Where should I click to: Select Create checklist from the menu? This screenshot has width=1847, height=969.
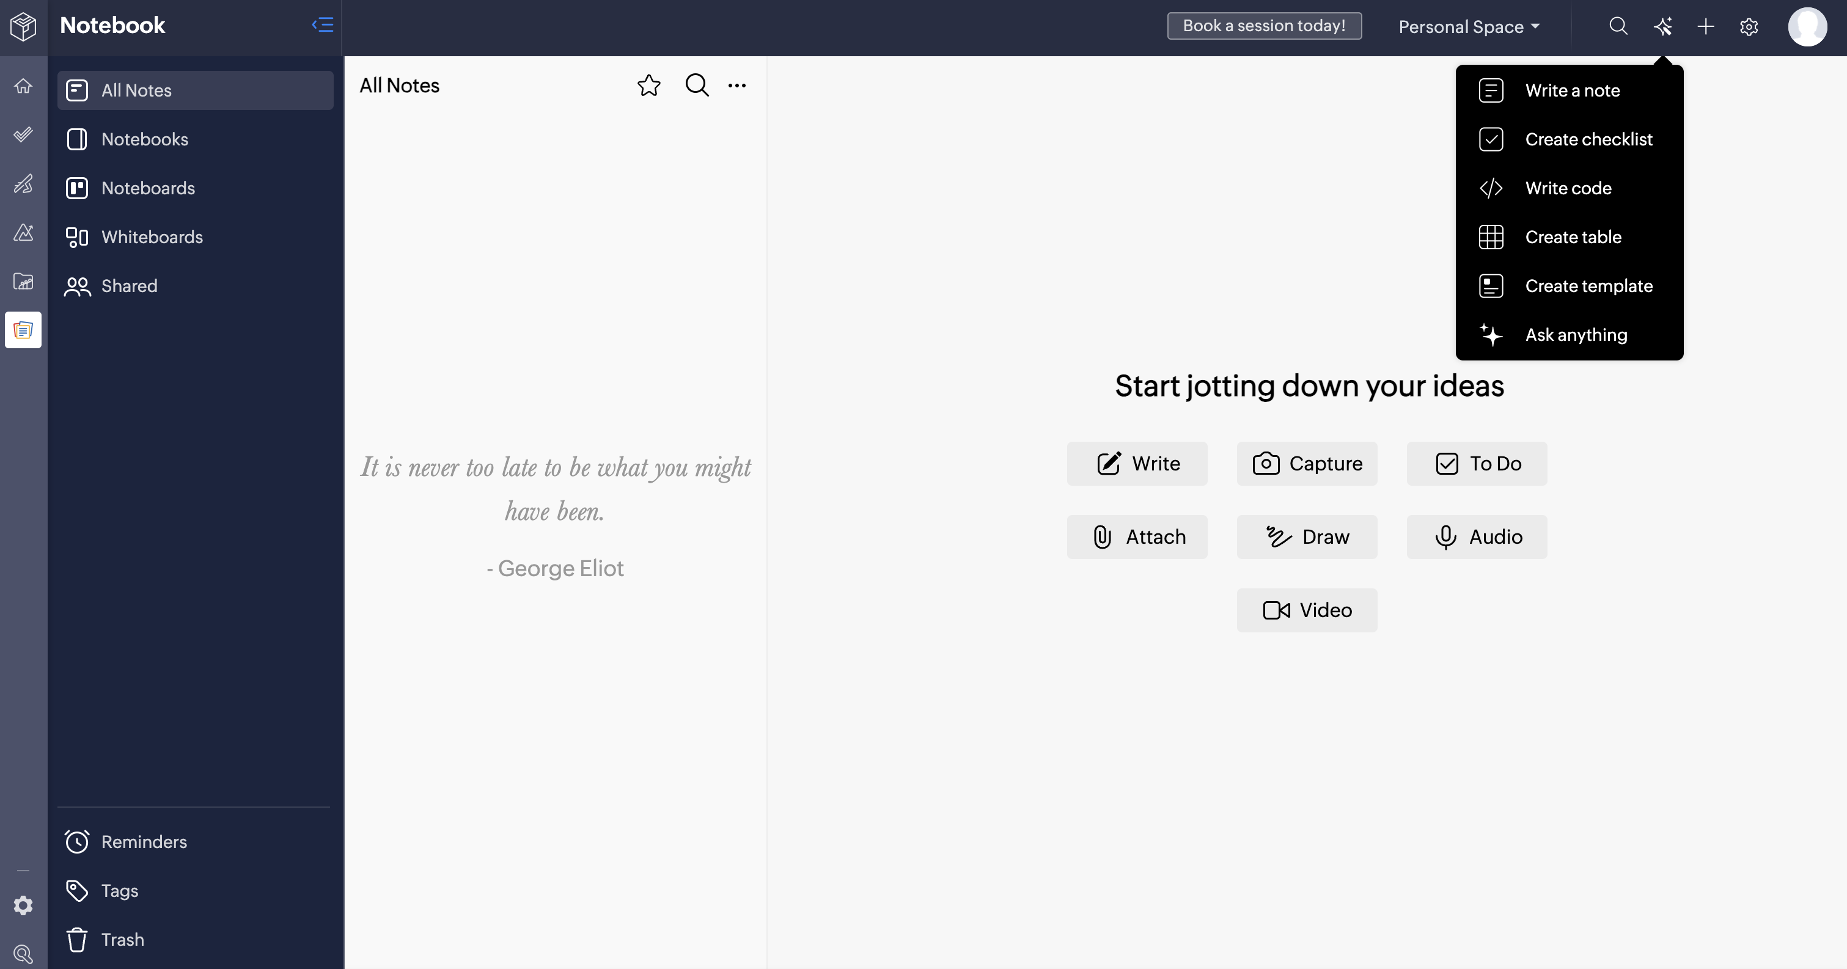(1588, 139)
